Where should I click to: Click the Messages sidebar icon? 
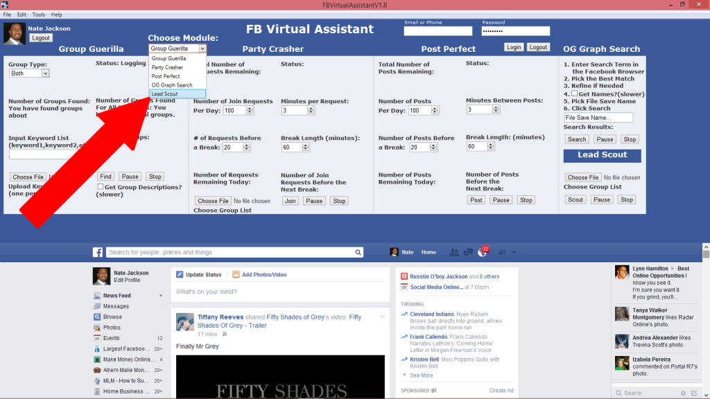tap(97, 306)
